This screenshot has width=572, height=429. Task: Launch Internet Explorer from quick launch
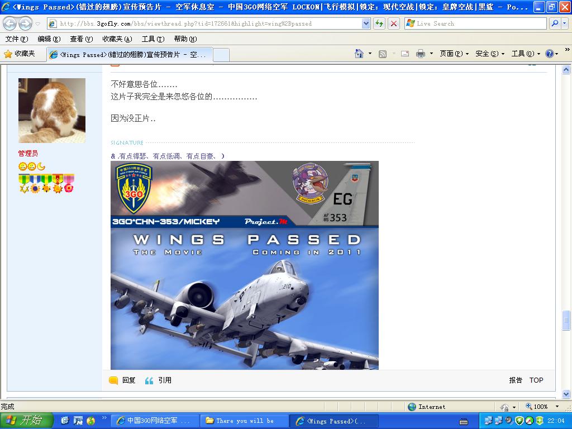point(65,421)
